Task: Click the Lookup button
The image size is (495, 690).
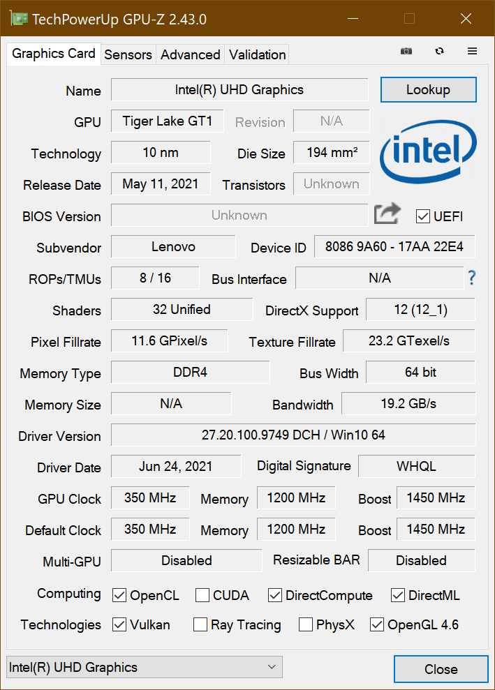Action: [428, 90]
